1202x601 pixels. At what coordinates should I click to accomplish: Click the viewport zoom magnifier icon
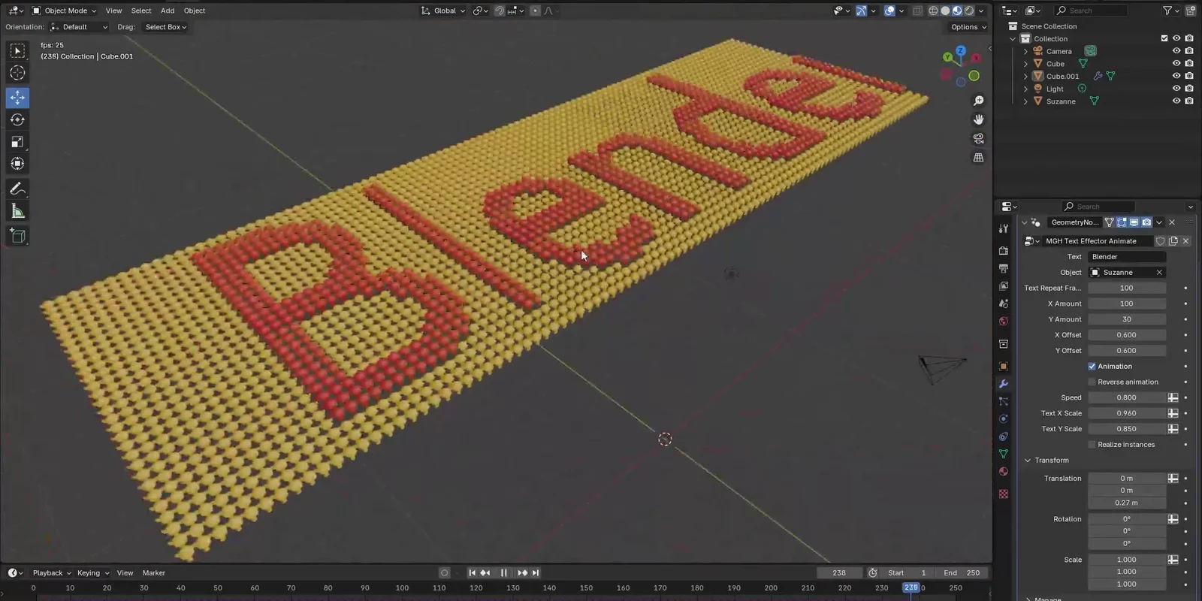pyautogui.click(x=978, y=101)
